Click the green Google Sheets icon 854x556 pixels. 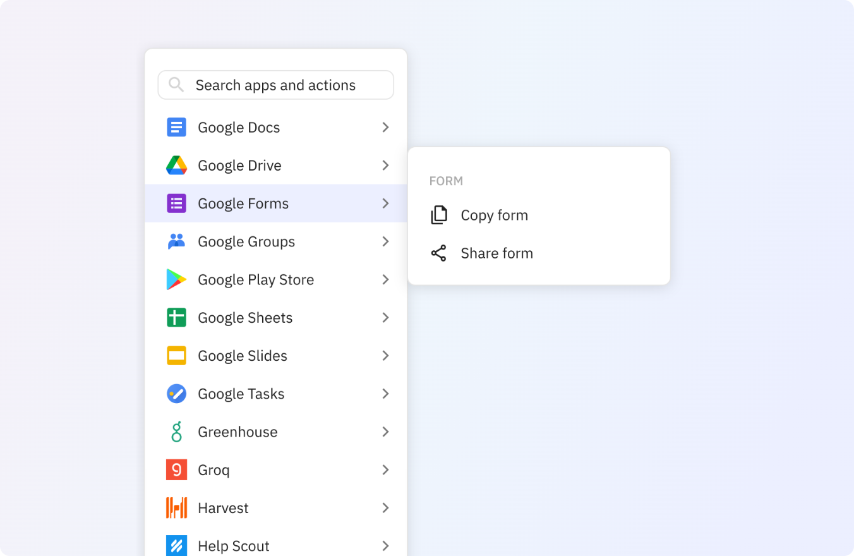coord(176,317)
